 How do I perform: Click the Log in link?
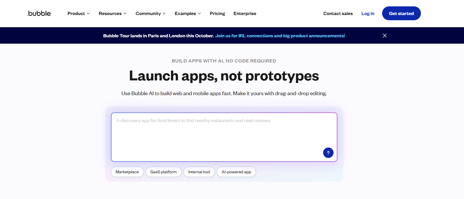pos(368,14)
